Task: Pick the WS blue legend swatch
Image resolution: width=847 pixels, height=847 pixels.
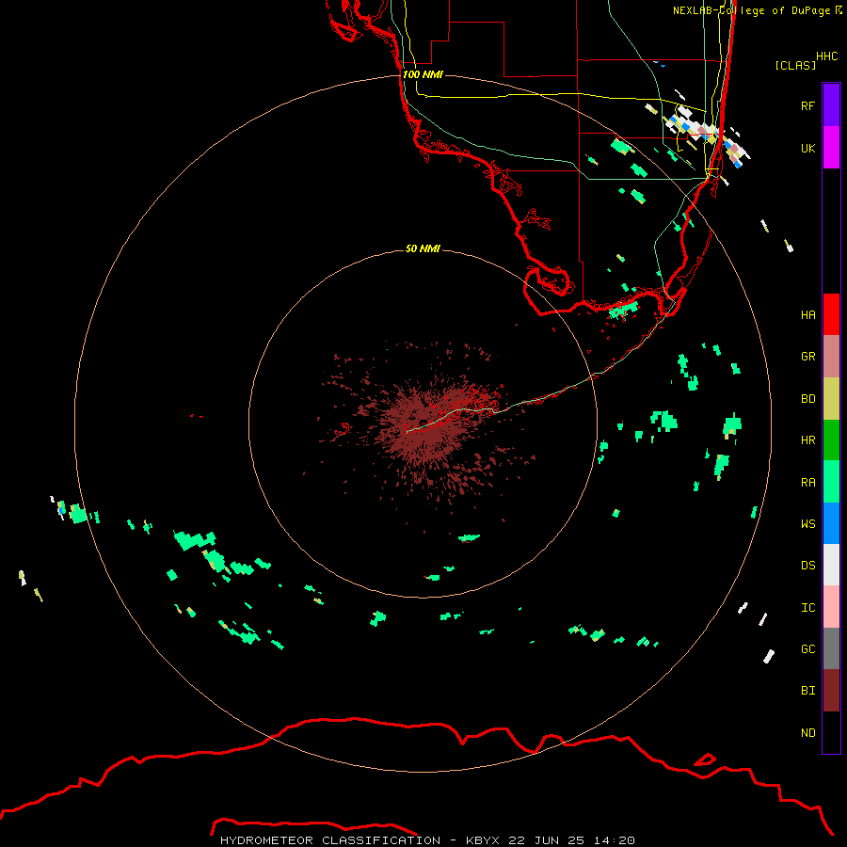Action: point(831,523)
